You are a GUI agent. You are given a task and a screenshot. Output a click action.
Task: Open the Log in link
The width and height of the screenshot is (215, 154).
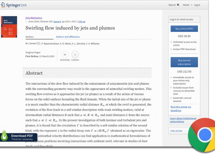click(197, 5)
